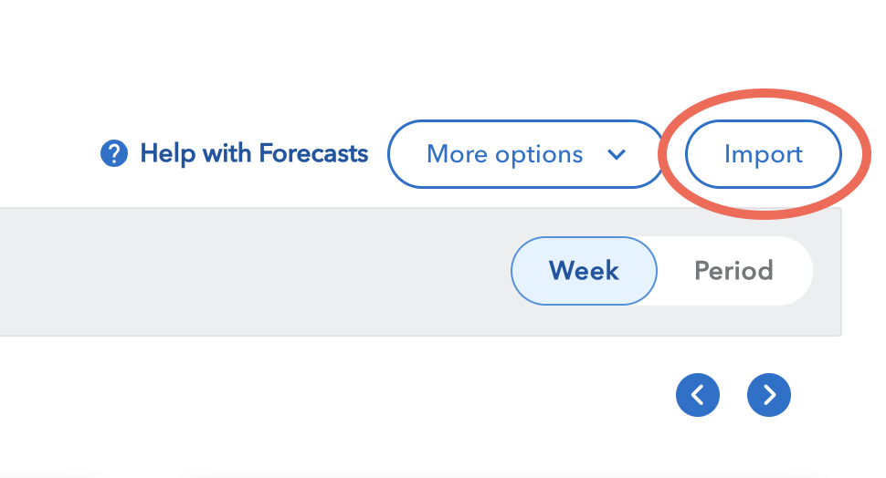
Task: Open forecast help via question mark circle
Action: 114,153
